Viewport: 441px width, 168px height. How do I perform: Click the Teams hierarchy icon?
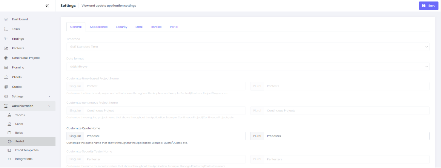click(9, 115)
